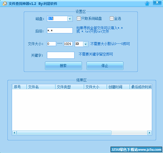Screen dimensions: 163x153
Task: Click the horizontal scrollbar right arrow
Action: pyautogui.click(x=149, y=133)
